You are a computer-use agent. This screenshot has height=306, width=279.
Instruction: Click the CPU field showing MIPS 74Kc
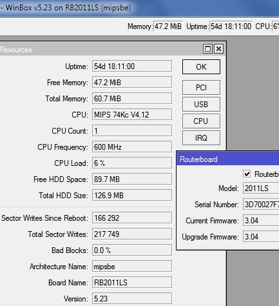tap(132, 114)
